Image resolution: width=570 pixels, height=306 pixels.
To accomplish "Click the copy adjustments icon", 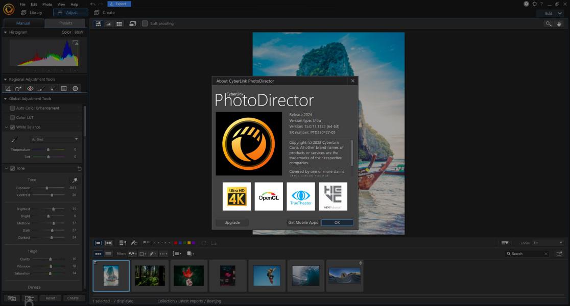I will click(12, 298).
